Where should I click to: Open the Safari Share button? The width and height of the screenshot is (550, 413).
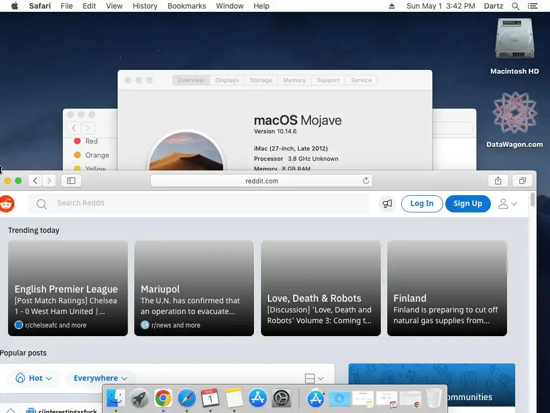[498, 181]
